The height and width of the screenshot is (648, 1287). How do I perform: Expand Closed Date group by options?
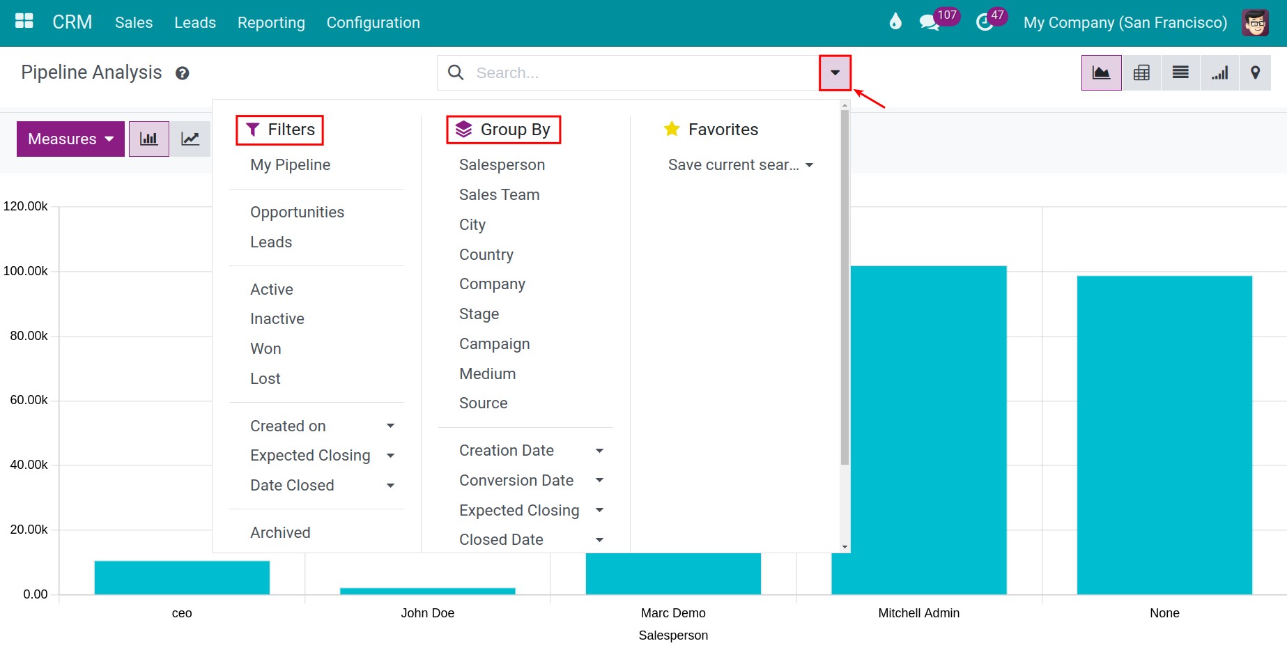pos(599,540)
